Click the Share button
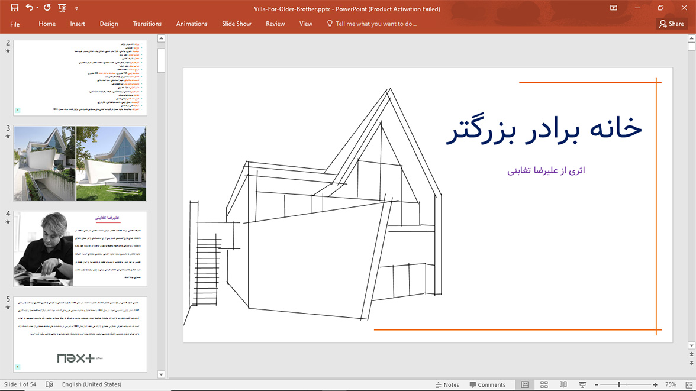 click(671, 24)
